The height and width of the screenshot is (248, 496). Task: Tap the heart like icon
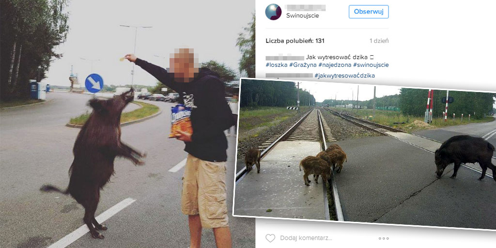click(270, 238)
